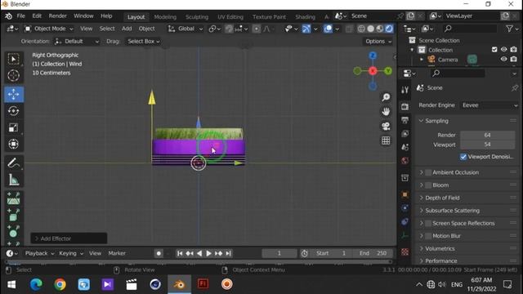
Task: Click the pan view hand icon
Action: coord(386,111)
